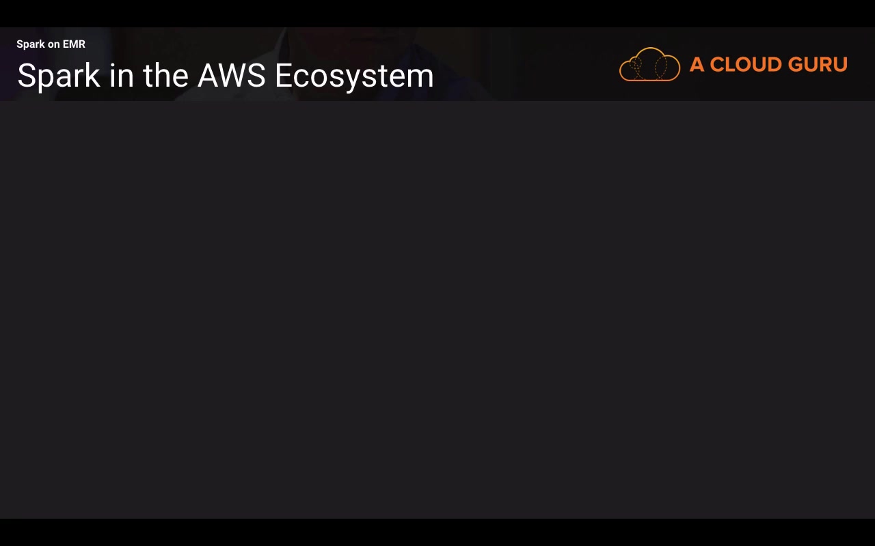Click the bottom black letterbox bar
Viewport: 875px width, 546px height.
[437, 532]
